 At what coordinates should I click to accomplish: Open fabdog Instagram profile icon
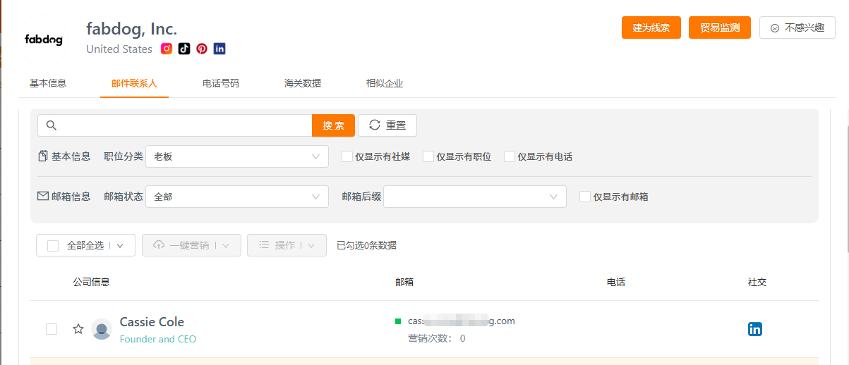coord(167,49)
